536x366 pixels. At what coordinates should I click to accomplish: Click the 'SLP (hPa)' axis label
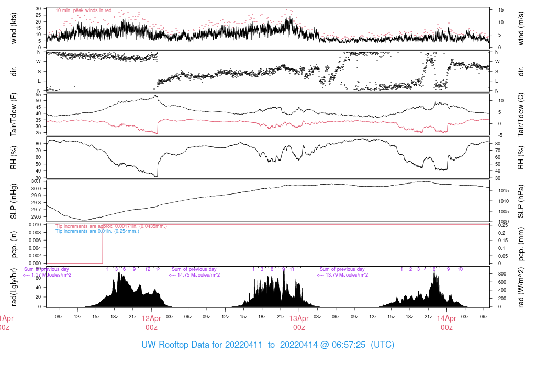pyautogui.click(x=521, y=201)
